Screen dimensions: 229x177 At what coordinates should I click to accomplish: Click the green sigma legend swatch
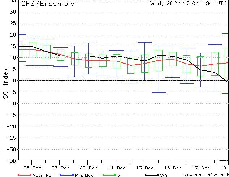pyautogui.click(x=109, y=175)
